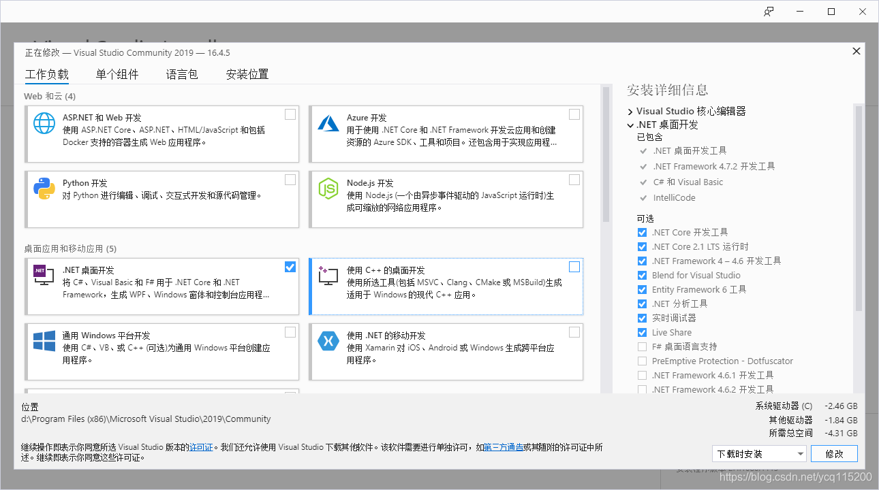Uncheck Live Share option
Viewport: 879px width, 490px height.
[642, 332]
